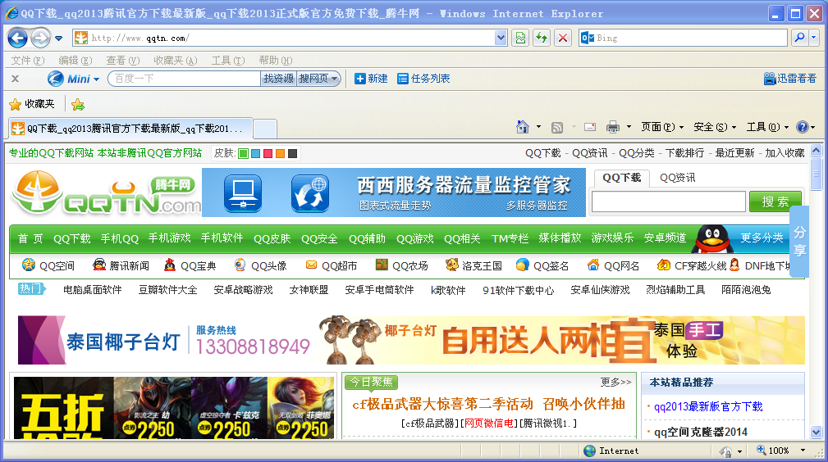Screen dimensions: 828x462
Task: Open the 更多分类 navigation link
Action: pos(762,238)
